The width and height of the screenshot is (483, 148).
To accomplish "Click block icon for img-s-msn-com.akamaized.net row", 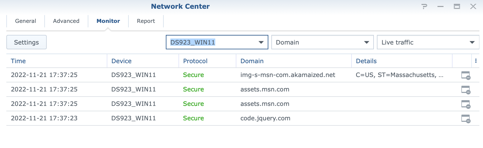I will point(466,75).
